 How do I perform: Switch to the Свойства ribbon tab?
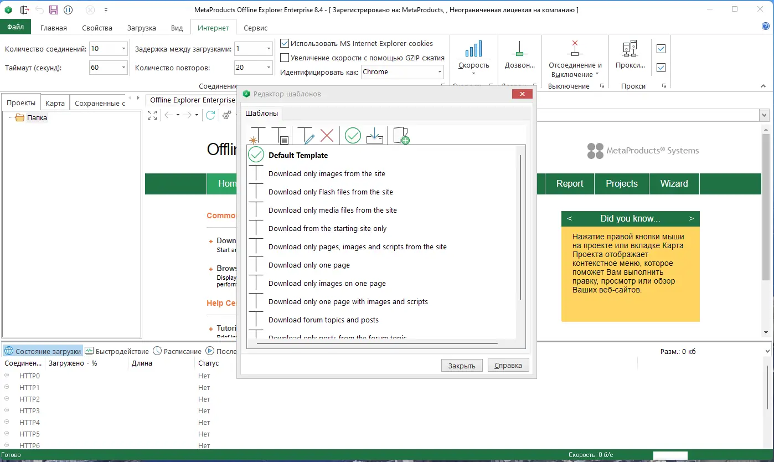[x=97, y=28]
